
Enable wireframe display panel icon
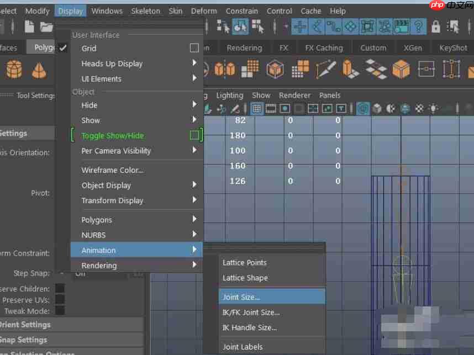tap(363, 108)
